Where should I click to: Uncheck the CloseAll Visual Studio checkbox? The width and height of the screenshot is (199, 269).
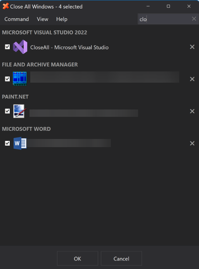(7, 47)
